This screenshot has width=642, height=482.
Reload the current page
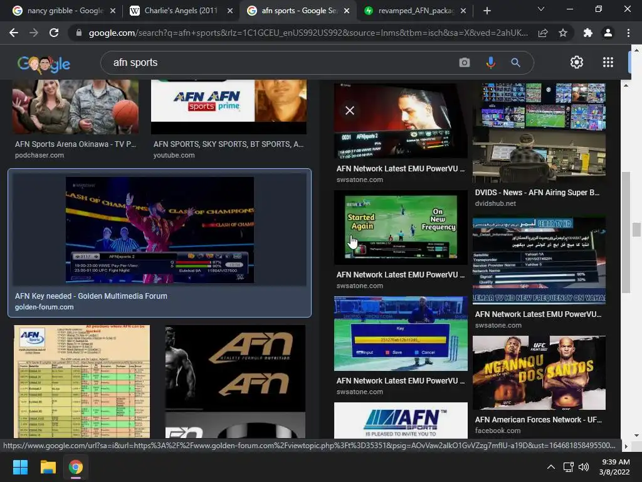(54, 33)
